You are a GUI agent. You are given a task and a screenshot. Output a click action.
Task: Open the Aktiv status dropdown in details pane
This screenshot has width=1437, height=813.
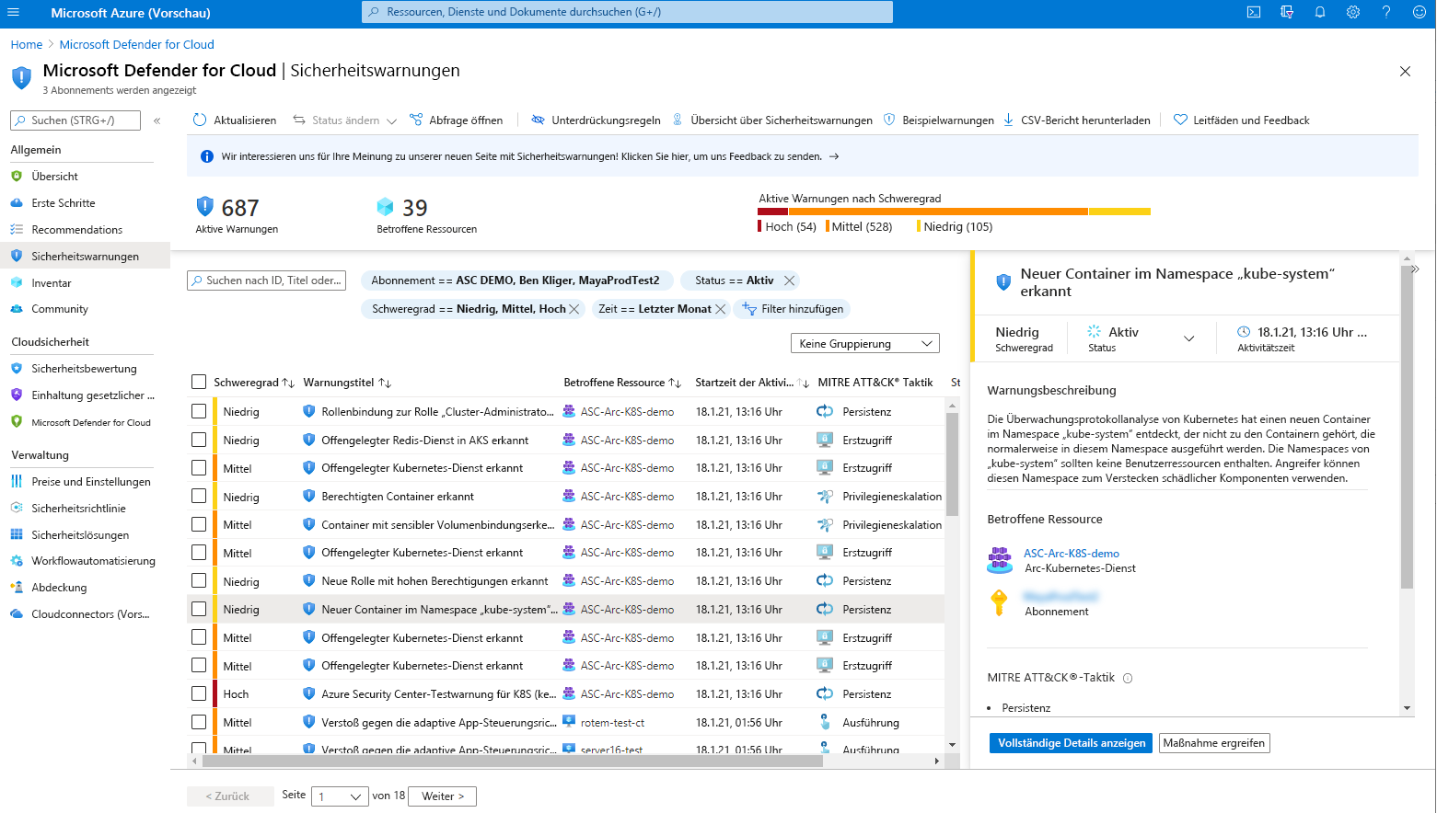coord(1188,338)
